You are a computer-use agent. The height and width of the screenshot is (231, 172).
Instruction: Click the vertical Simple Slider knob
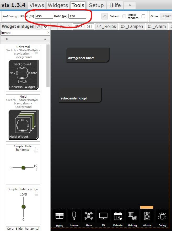click(x=24, y=207)
